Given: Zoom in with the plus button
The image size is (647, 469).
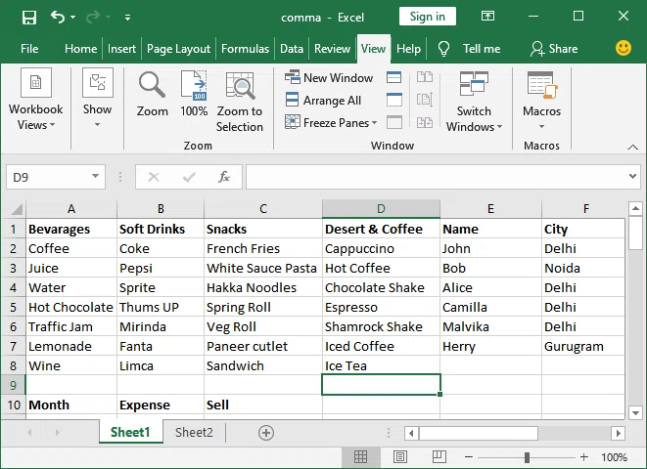Looking at the screenshot, I should (x=584, y=457).
